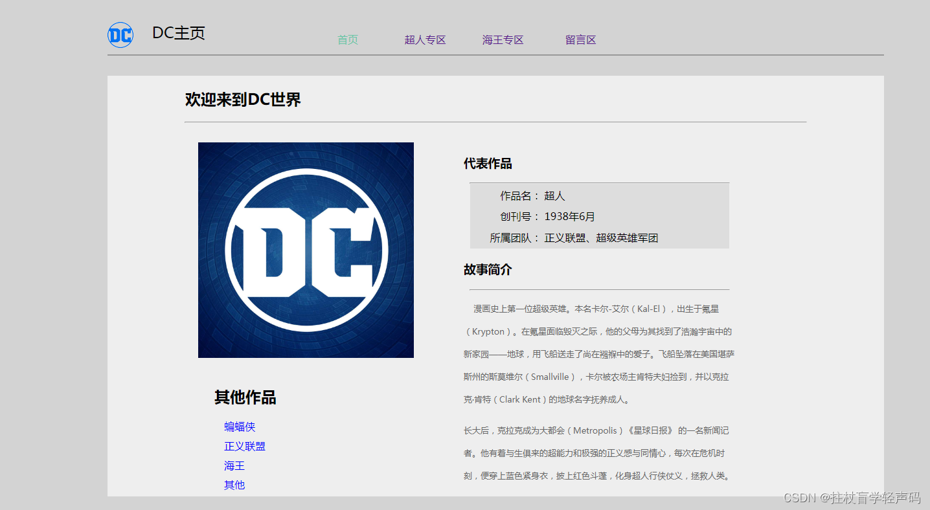Open the 正义联盟 link under 其他作品
This screenshot has width=930, height=510.
[x=245, y=446]
